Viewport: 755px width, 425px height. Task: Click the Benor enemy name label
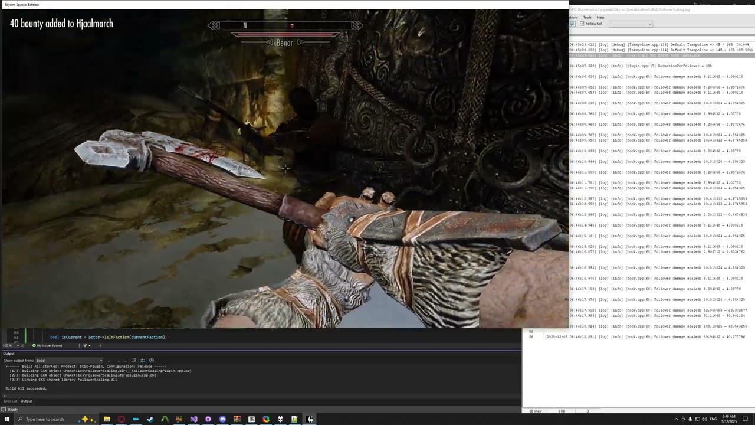coord(284,42)
